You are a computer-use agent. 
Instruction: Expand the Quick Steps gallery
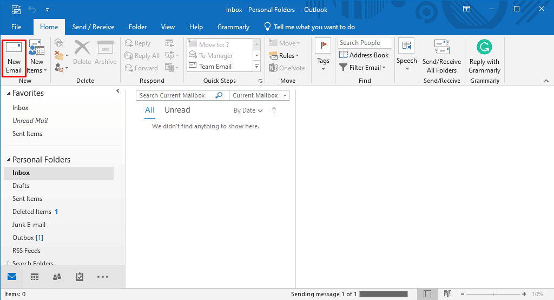(257, 67)
